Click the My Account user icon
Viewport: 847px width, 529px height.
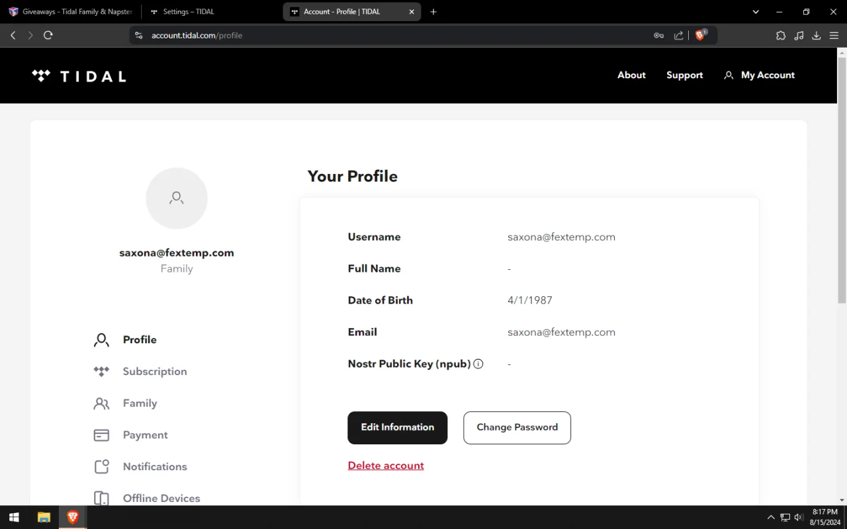click(x=729, y=75)
